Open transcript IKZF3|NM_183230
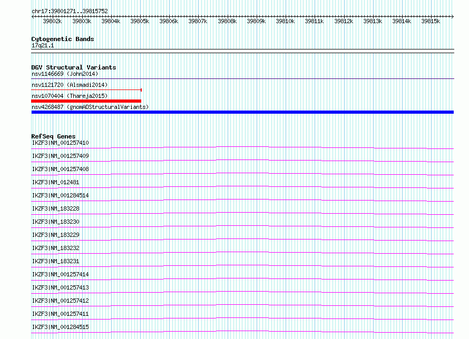 point(56,222)
